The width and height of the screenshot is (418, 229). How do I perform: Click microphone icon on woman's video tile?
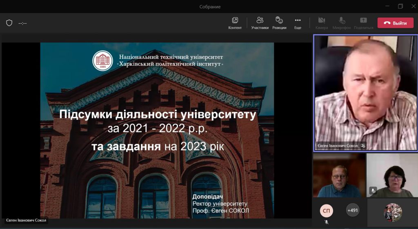point(373,191)
